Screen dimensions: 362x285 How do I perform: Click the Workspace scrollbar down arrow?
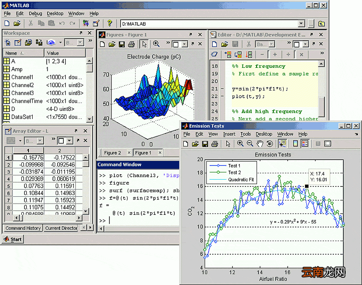(x=89, y=119)
